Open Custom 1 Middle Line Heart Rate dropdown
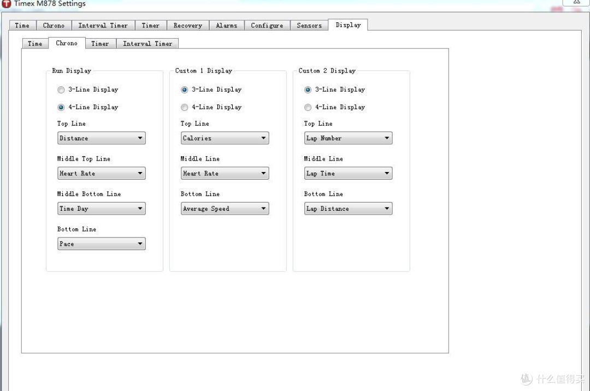Viewport: 590px width, 391px height. click(x=225, y=173)
